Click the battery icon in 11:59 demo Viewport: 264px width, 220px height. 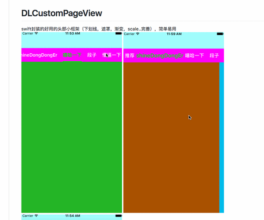(x=220, y=34)
